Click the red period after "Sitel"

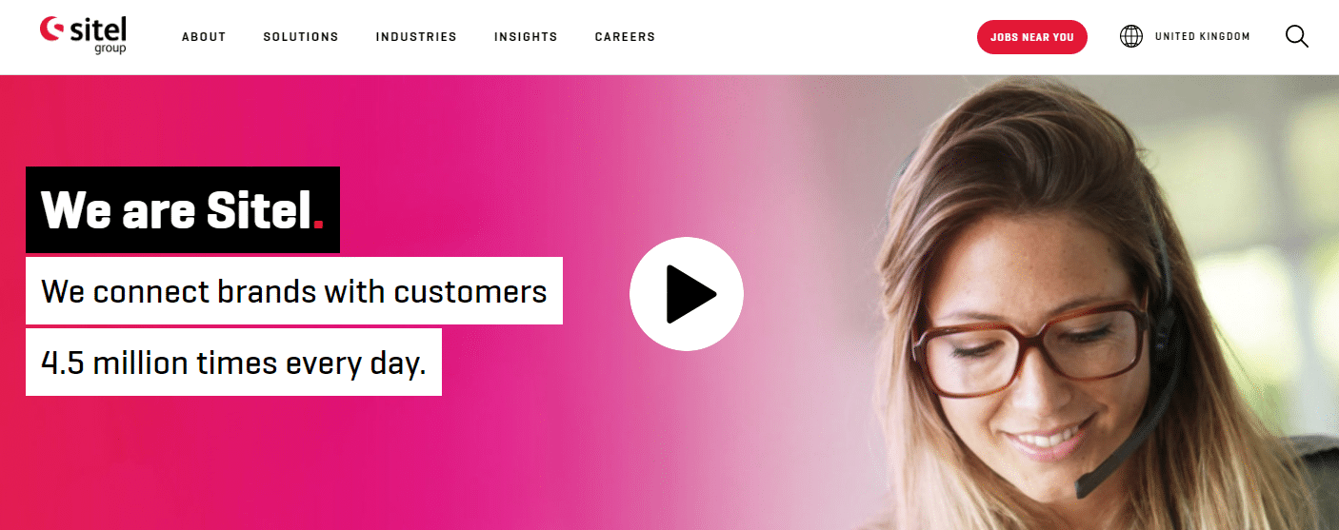pyautogui.click(x=319, y=224)
